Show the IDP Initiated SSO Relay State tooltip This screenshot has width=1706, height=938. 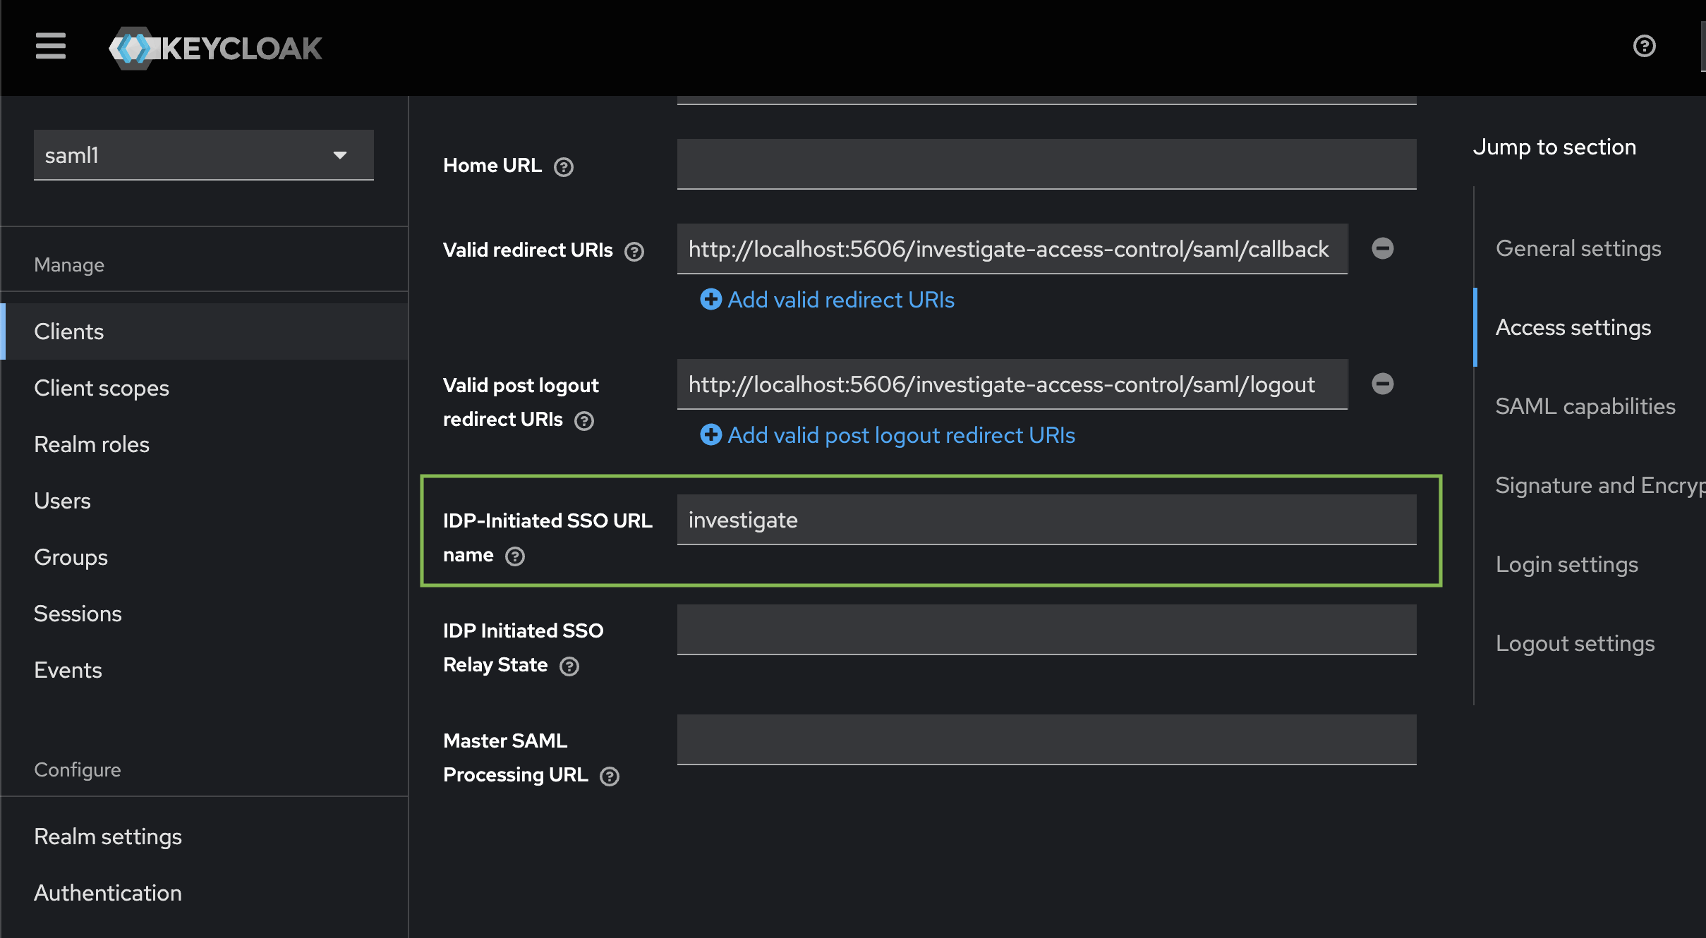coord(569,666)
